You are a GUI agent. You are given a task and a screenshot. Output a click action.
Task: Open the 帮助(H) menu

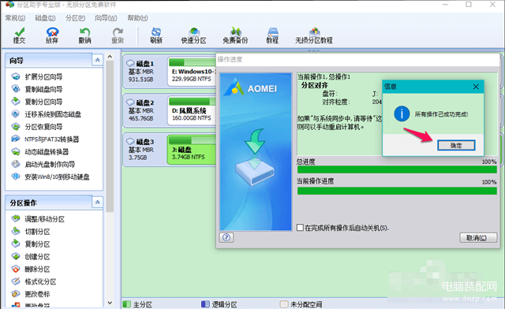[137, 18]
